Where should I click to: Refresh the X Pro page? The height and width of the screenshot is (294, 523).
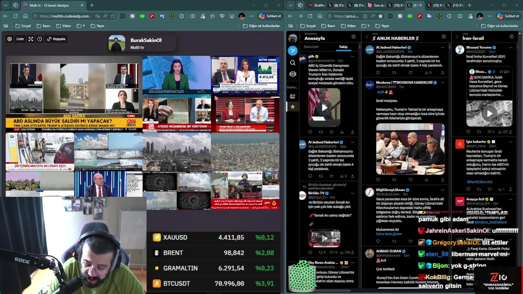coord(310,16)
